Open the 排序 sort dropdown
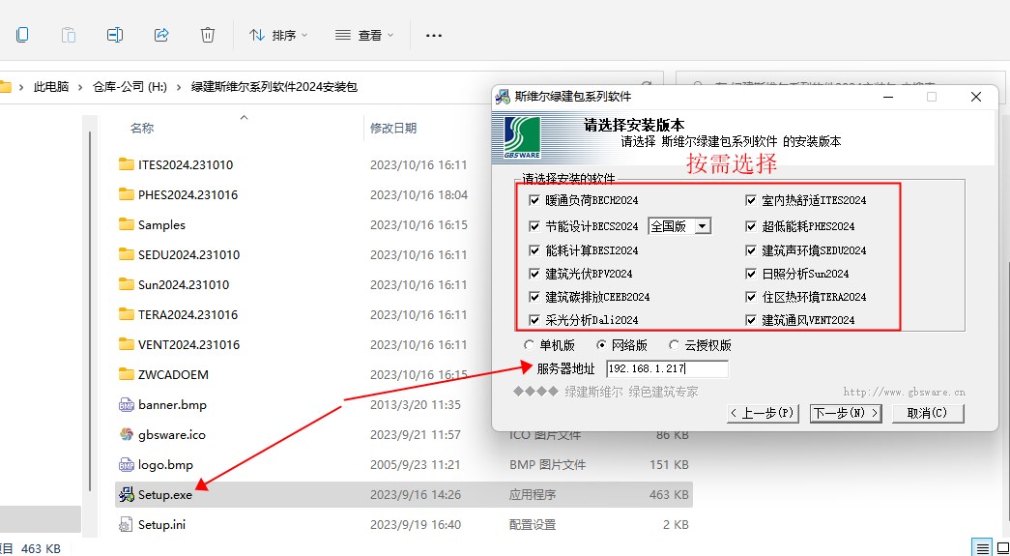Screen dimensions: 1010x556 click(278, 36)
